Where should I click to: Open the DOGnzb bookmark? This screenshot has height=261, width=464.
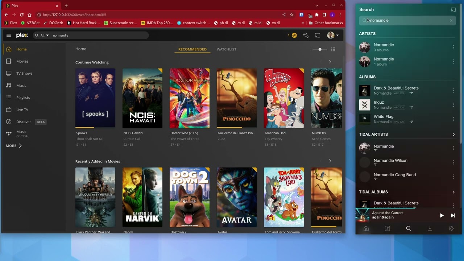click(53, 23)
